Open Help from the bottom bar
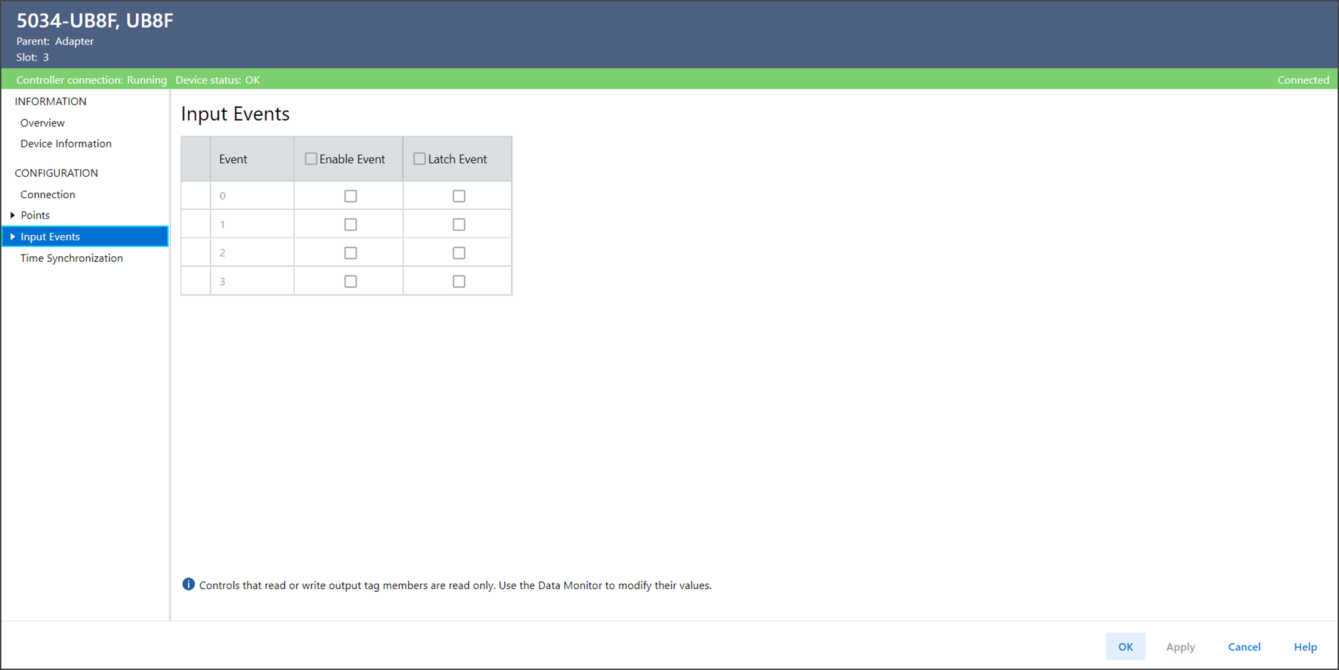This screenshot has height=670, width=1339. click(x=1305, y=647)
